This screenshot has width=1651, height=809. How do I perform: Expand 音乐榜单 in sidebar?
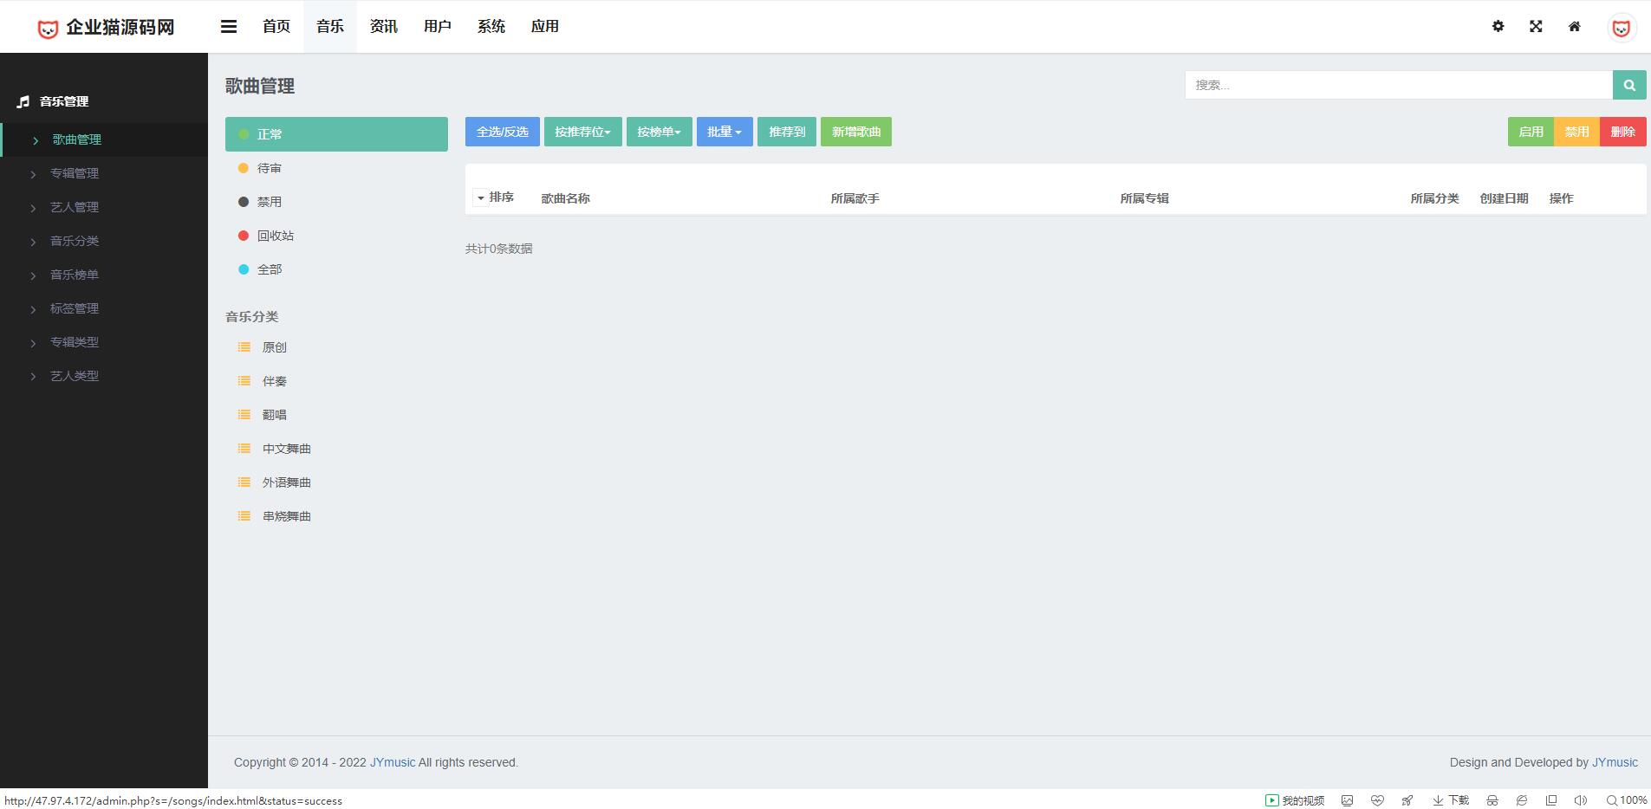104,275
